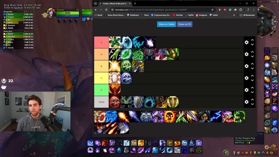
Task: Select the green claw hand icon in A tier
Action: point(115,54)
